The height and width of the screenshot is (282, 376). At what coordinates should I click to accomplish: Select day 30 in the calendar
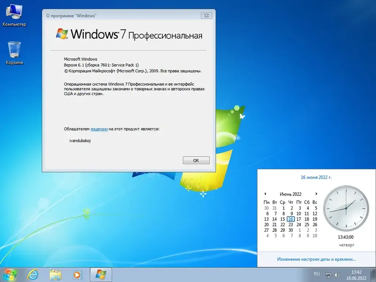click(x=291, y=230)
